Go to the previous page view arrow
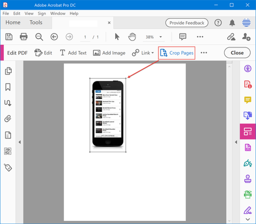Screen dimensions: 256x224 coord(54,37)
